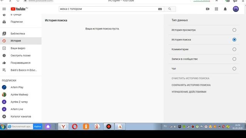Click СОХРАНЯТЬ ИСТОРИЮ ПОИСКА
246x138 pixels.
tap(191, 85)
